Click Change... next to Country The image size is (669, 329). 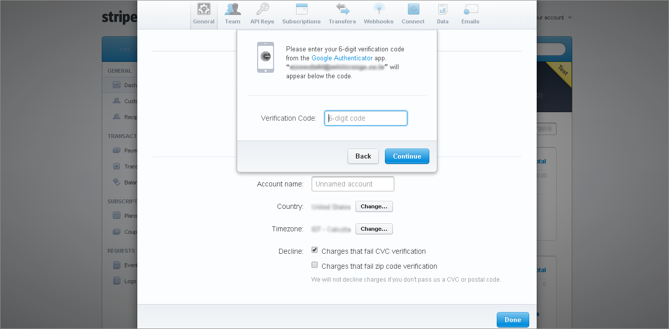click(x=374, y=206)
